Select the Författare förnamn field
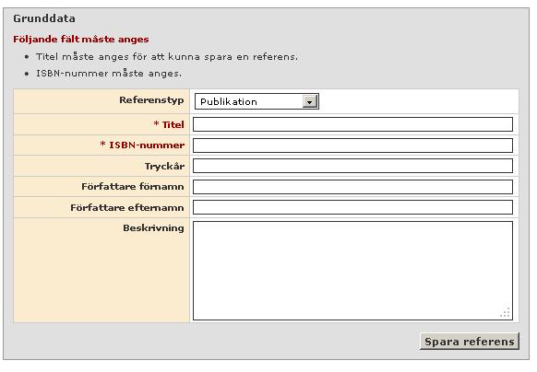Image resolution: width=537 pixels, height=372 pixels. click(352, 187)
